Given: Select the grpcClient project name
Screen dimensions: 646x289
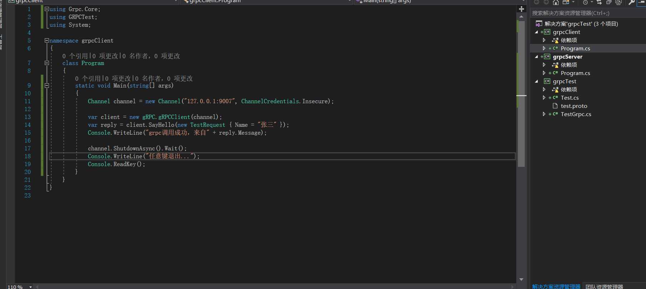Looking at the screenshot, I should pyautogui.click(x=566, y=32).
